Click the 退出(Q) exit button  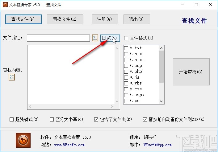[137, 19]
